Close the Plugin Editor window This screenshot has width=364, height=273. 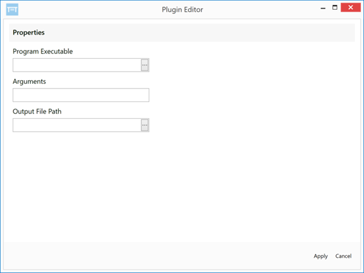click(351, 7)
